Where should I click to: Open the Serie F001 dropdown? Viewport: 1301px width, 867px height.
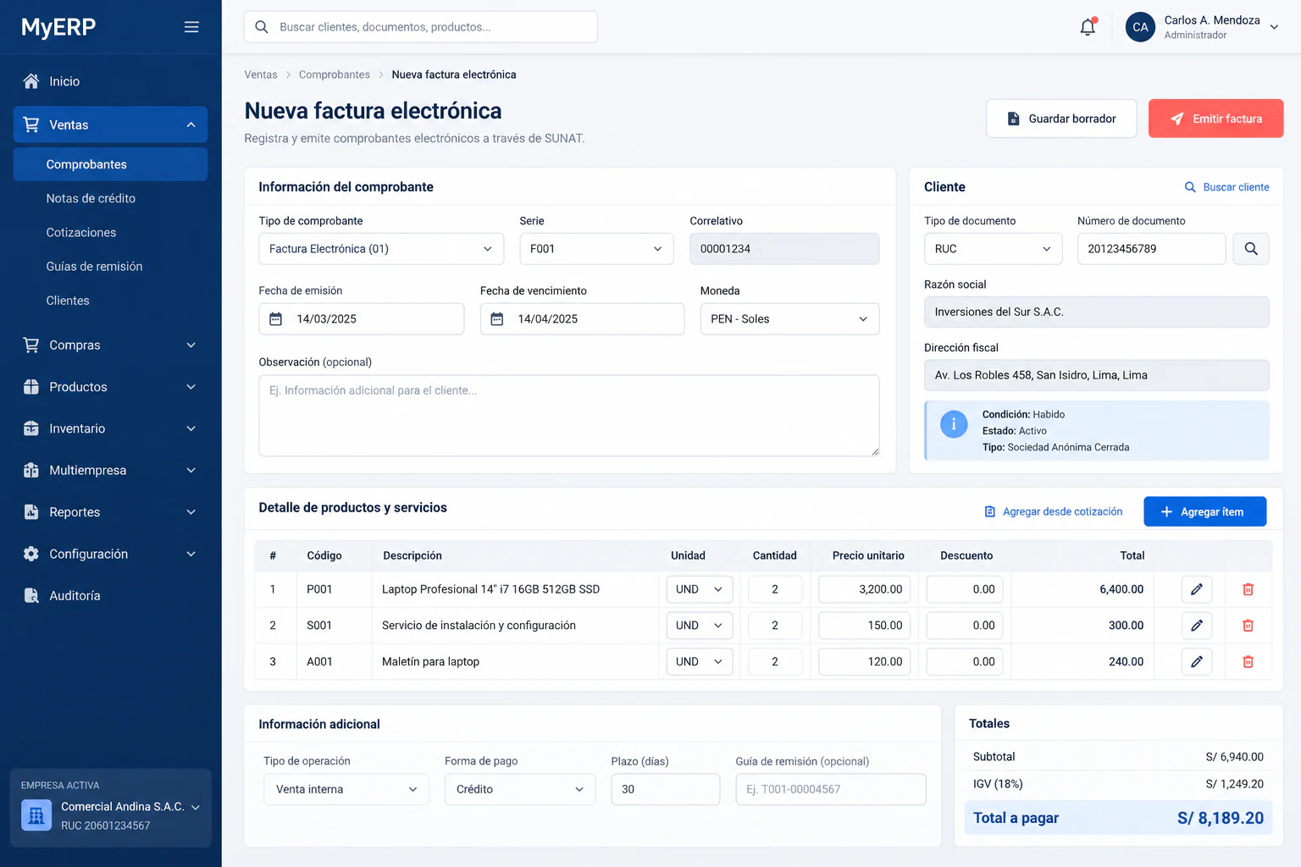point(596,249)
